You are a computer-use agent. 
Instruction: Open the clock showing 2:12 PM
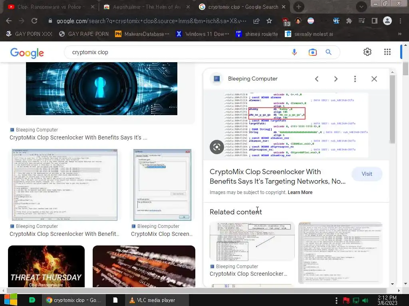387,300
